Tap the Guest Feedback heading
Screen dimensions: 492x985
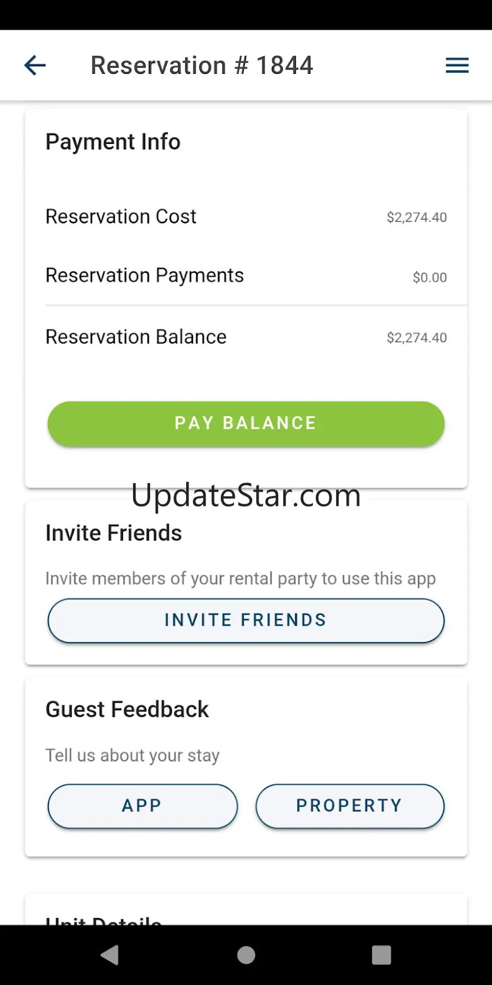pos(127,709)
